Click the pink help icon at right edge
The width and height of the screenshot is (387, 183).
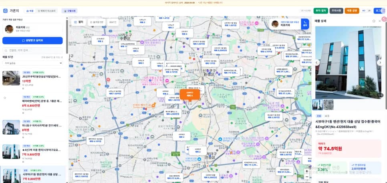pos(384,19)
